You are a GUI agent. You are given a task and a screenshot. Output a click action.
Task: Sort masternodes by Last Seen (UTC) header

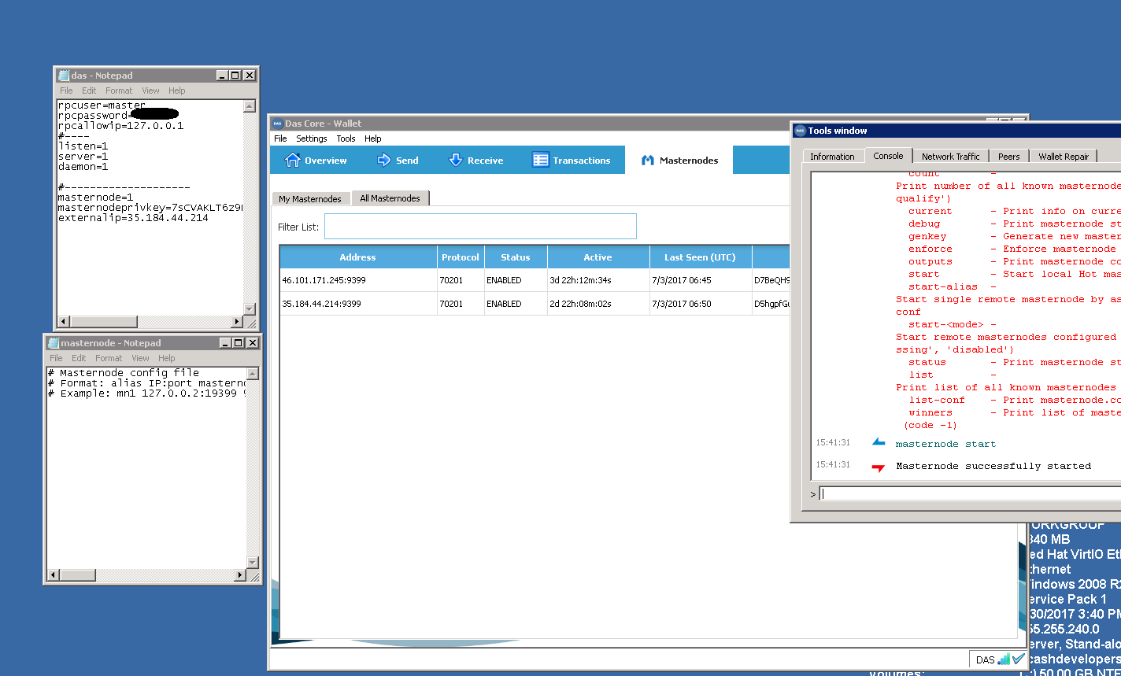pyautogui.click(x=701, y=257)
